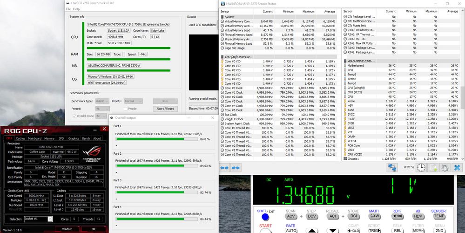
Task: Switch to the CPU-Z Mainboard tab
Action: [34, 138]
